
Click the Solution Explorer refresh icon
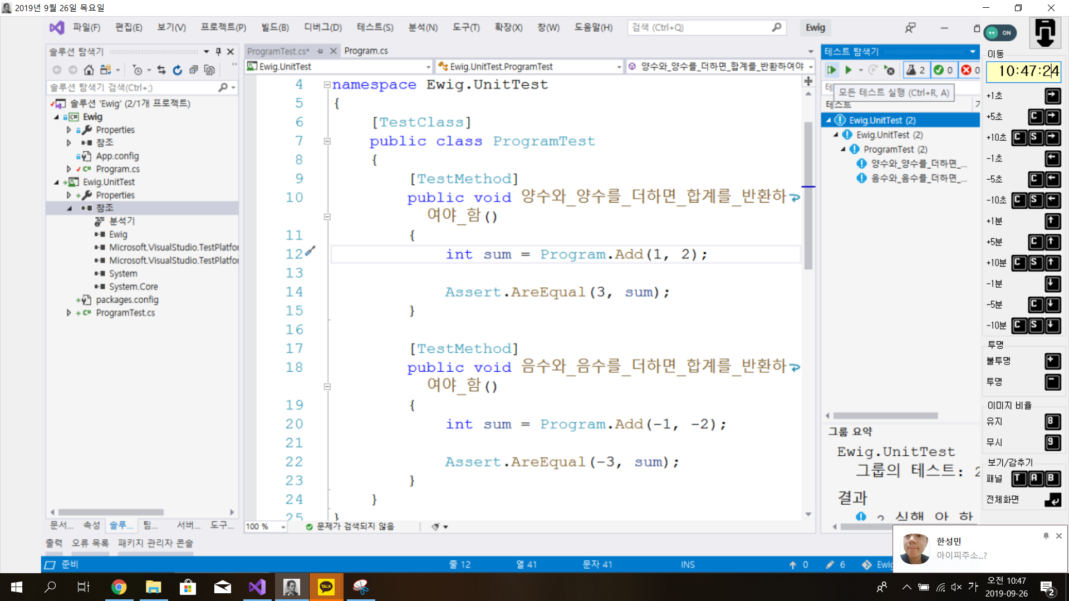pos(177,70)
